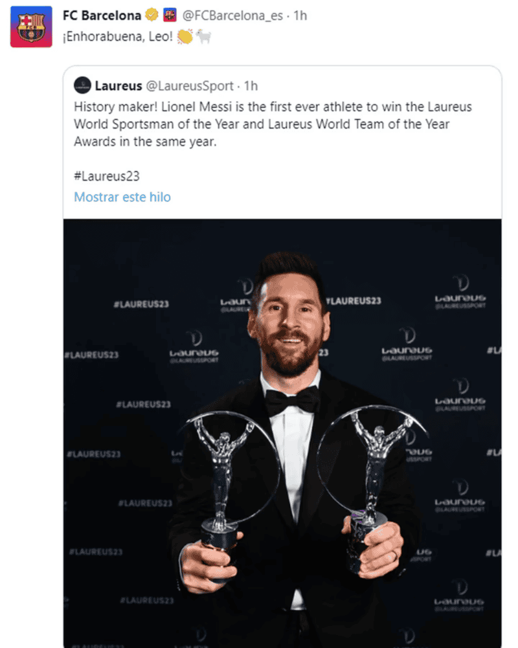Open the FC Barcelona display name

click(102, 15)
